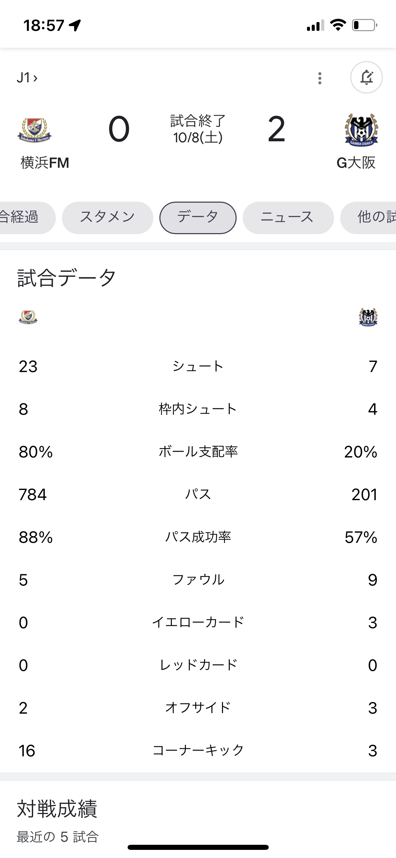This screenshot has width=396, height=858.
Task: Open the ニュース tab
Action: click(x=288, y=218)
